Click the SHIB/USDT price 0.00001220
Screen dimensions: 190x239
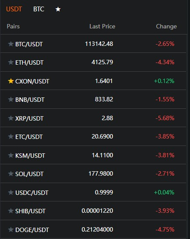[97, 211]
